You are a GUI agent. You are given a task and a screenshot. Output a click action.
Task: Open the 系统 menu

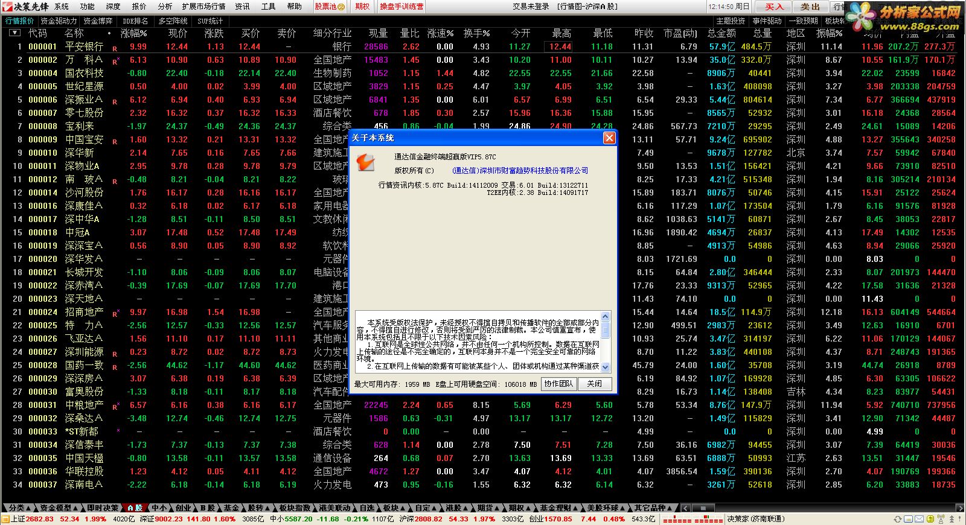[x=62, y=7]
